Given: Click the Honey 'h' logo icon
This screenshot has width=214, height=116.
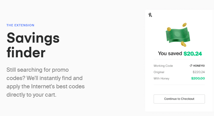Looking at the screenshot, I should pyautogui.click(x=150, y=15).
